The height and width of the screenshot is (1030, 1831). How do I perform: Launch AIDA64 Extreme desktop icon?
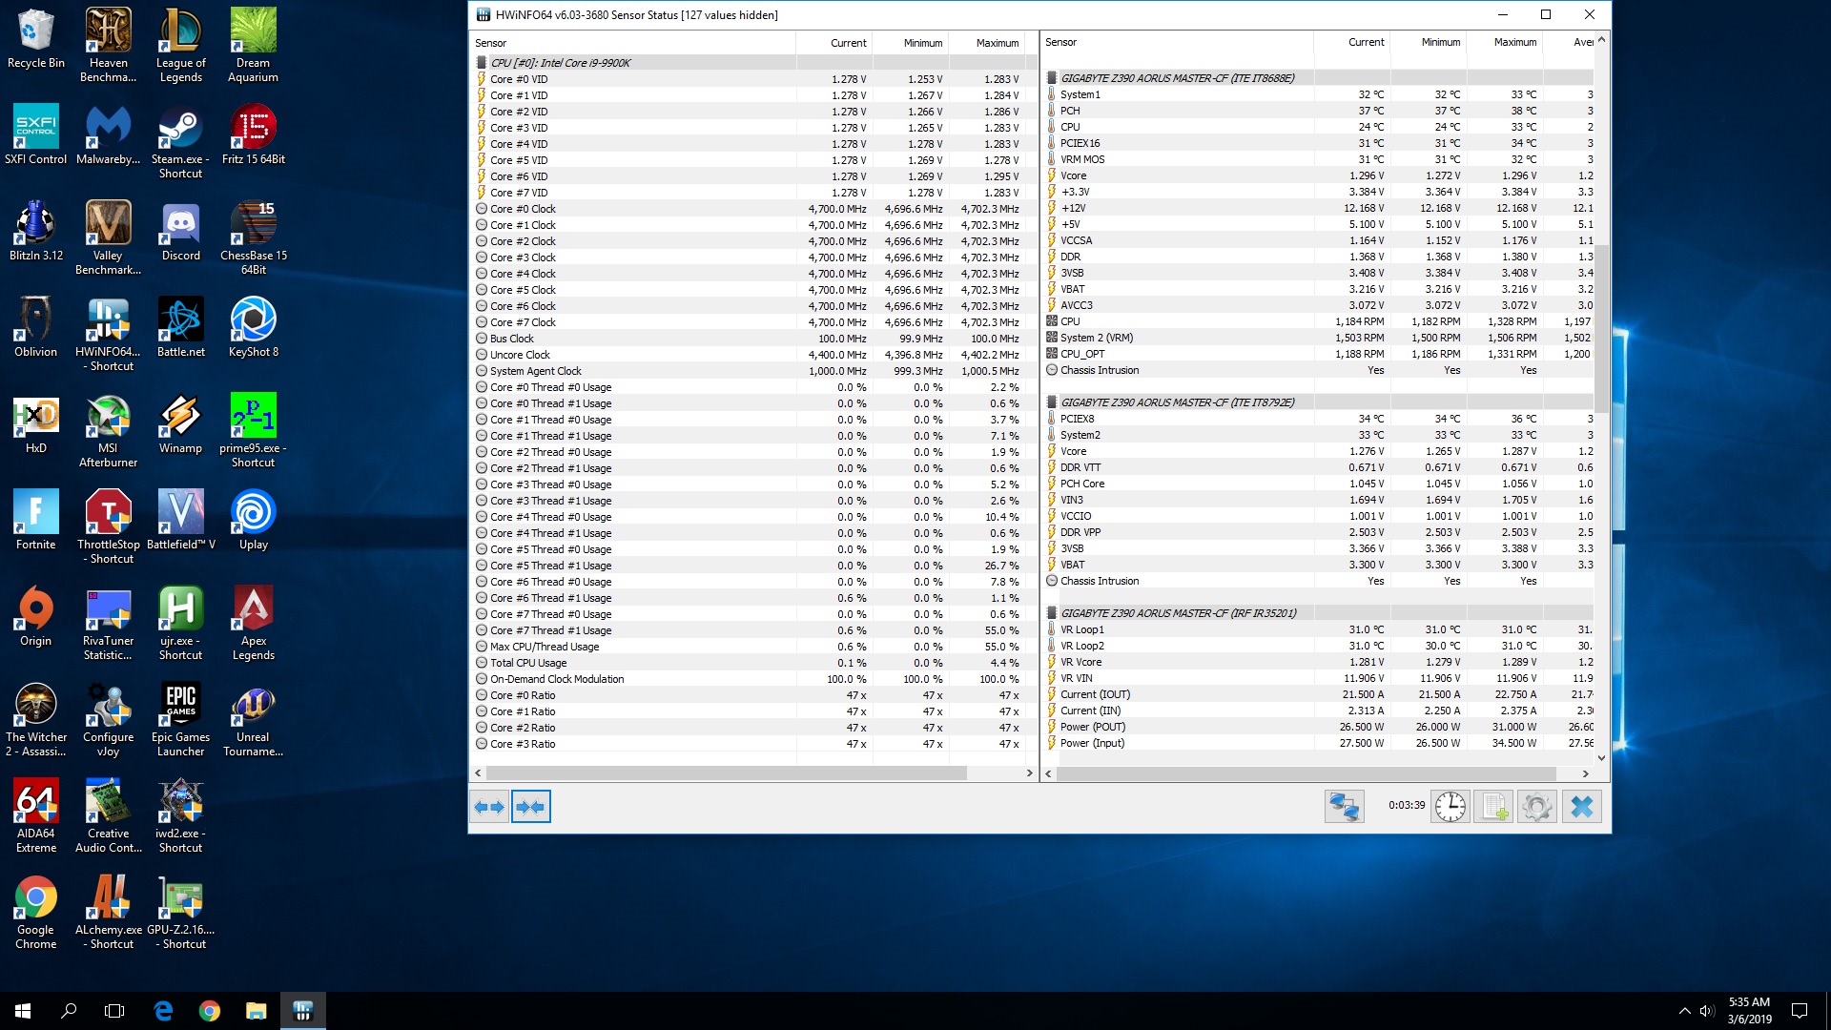coord(36,816)
